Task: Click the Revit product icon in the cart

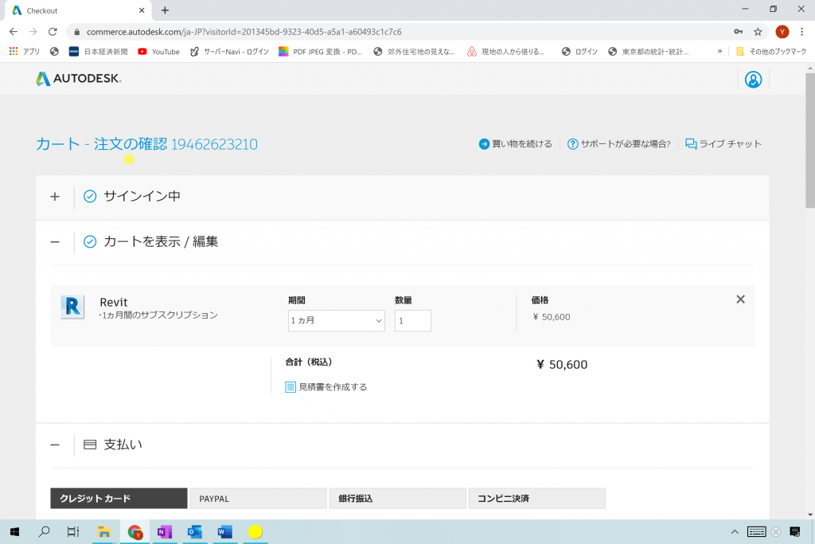Action: (72, 307)
